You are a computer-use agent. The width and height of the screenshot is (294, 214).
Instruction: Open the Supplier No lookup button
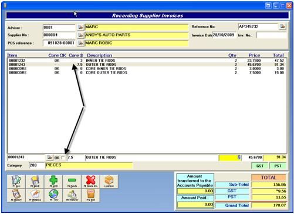[80, 35]
